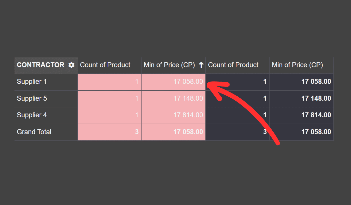Select the Supplier 4 row label
This screenshot has height=205, width=351.
(x=32, y=115)
